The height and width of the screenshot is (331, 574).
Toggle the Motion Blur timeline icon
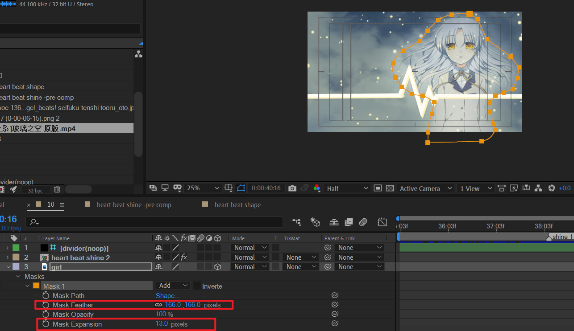click(x=363, y=222)
